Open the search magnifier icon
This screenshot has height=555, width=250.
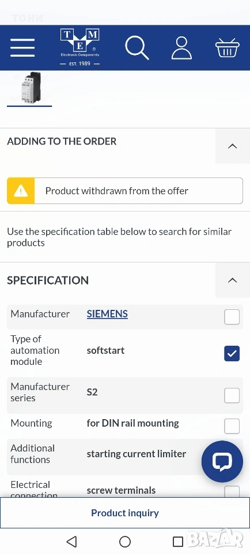137,48
